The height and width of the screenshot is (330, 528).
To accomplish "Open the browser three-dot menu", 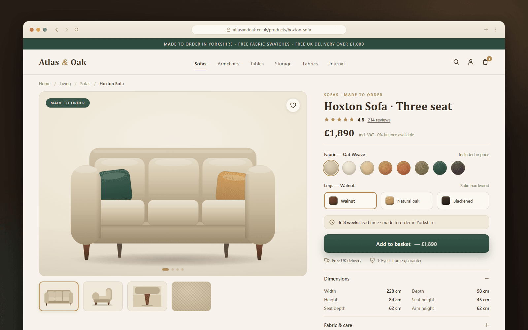I will [x=496, y=30].
